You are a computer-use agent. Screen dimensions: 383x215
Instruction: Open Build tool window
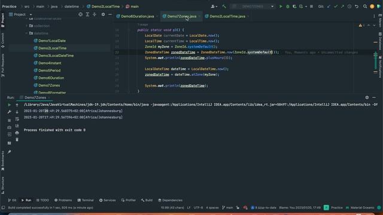[147, 200]
